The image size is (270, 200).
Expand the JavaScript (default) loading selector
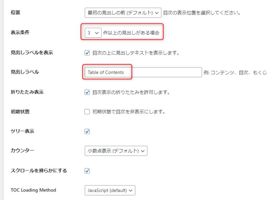pyautogui.click(x=110, y=190)
